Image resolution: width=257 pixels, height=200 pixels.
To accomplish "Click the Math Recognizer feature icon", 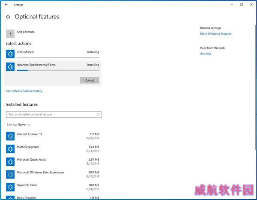I will 10,149.
